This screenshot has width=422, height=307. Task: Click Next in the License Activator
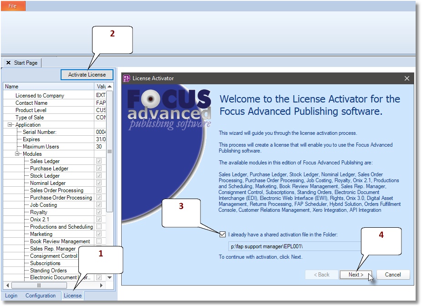tap(355, 275)
